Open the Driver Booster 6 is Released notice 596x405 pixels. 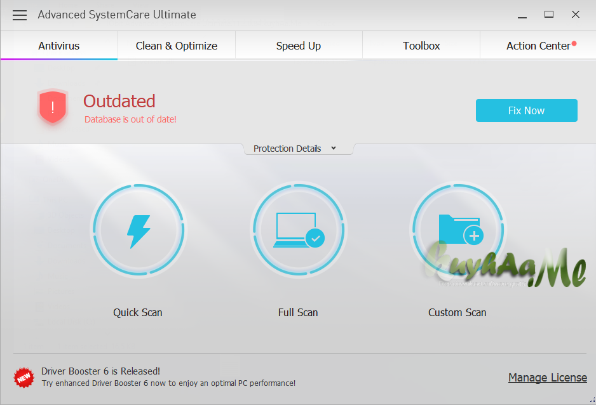tap(101, 371)
